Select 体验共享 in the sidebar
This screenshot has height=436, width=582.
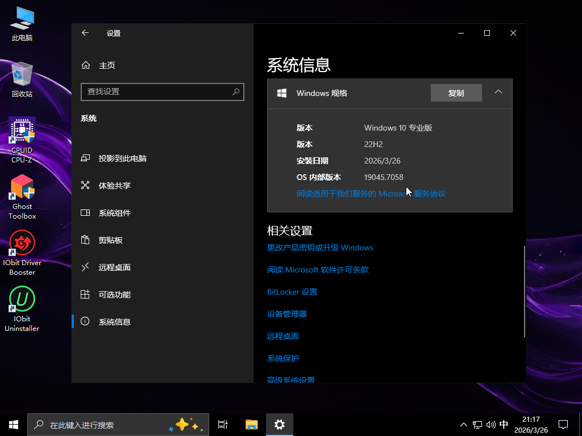click(x=114, y=186)
